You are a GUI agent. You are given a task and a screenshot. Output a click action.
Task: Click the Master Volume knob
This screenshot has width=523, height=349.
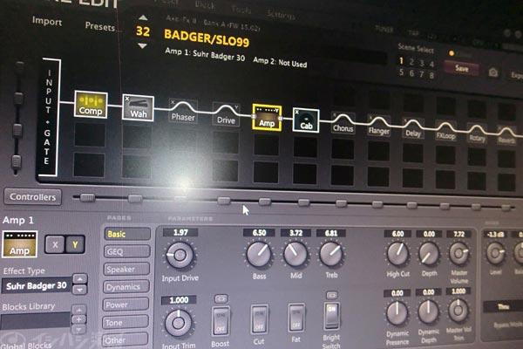click(x=458, y=254)
